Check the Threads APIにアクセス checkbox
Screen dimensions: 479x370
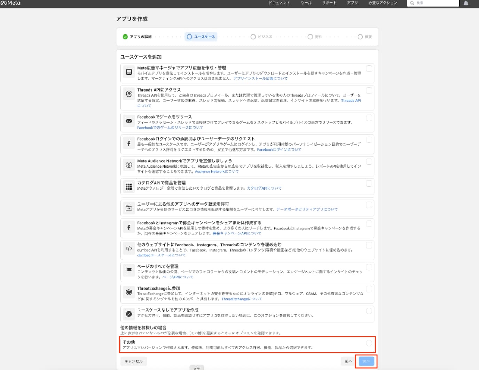pos(369,91)
